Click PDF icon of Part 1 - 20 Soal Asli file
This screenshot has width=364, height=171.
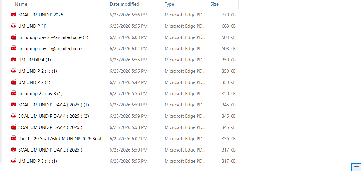[x=14, y=139]
